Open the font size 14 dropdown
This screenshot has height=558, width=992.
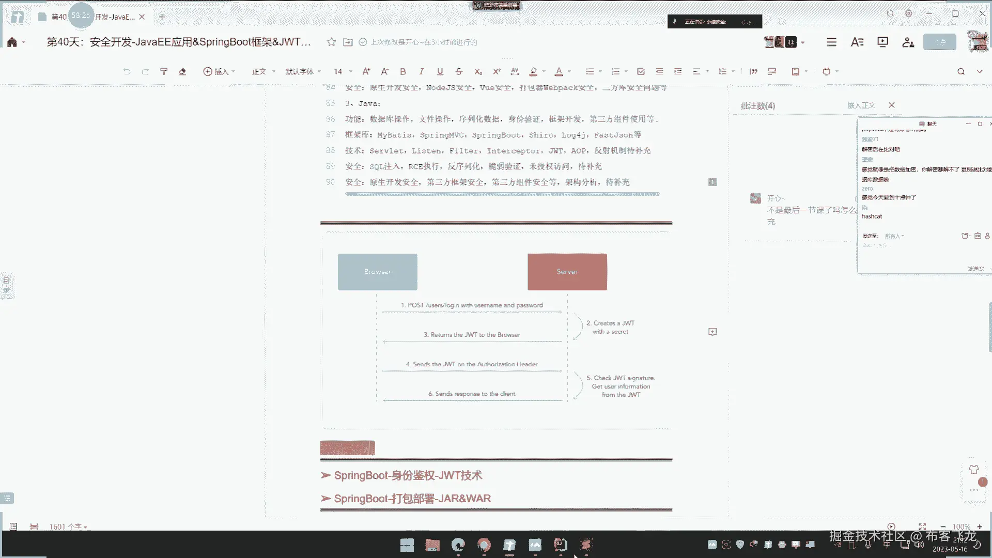[x=343, y=71]
